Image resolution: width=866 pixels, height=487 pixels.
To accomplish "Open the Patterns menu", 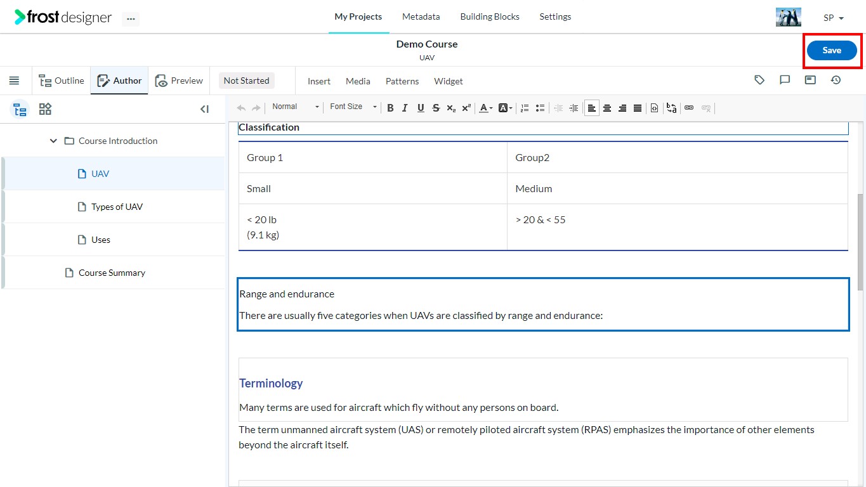I will pos(402,81).
